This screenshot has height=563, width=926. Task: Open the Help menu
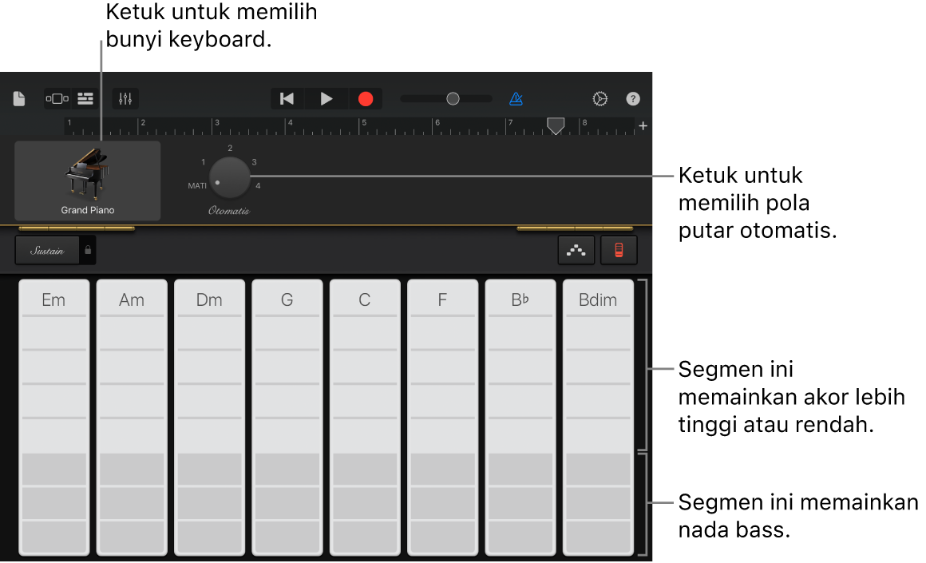(632, 98)
